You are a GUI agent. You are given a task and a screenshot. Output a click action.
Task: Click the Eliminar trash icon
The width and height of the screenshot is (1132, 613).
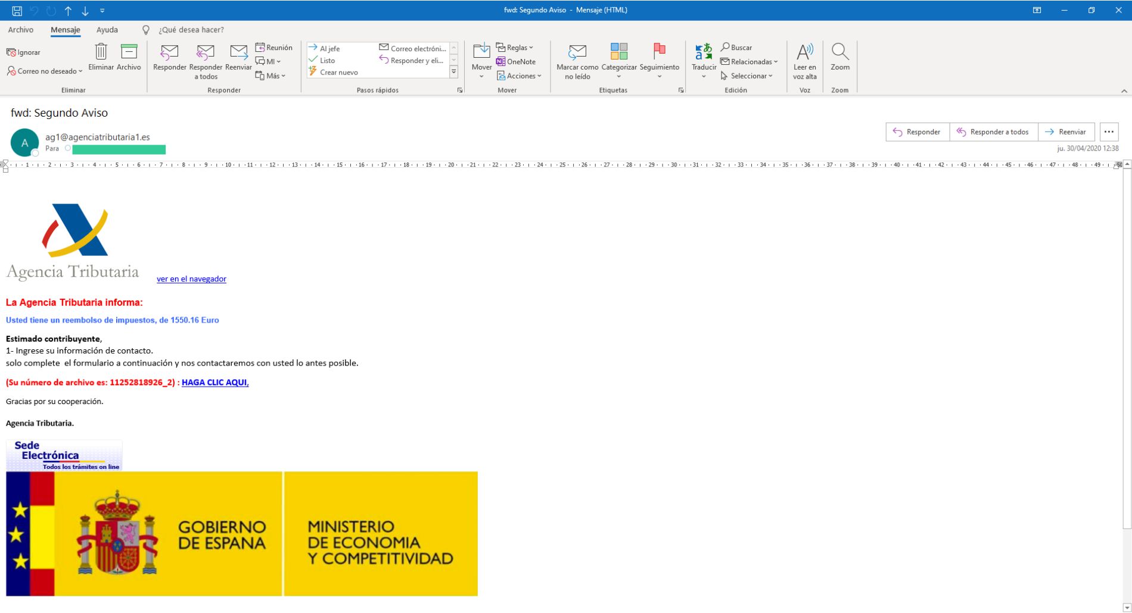point(101,52)
